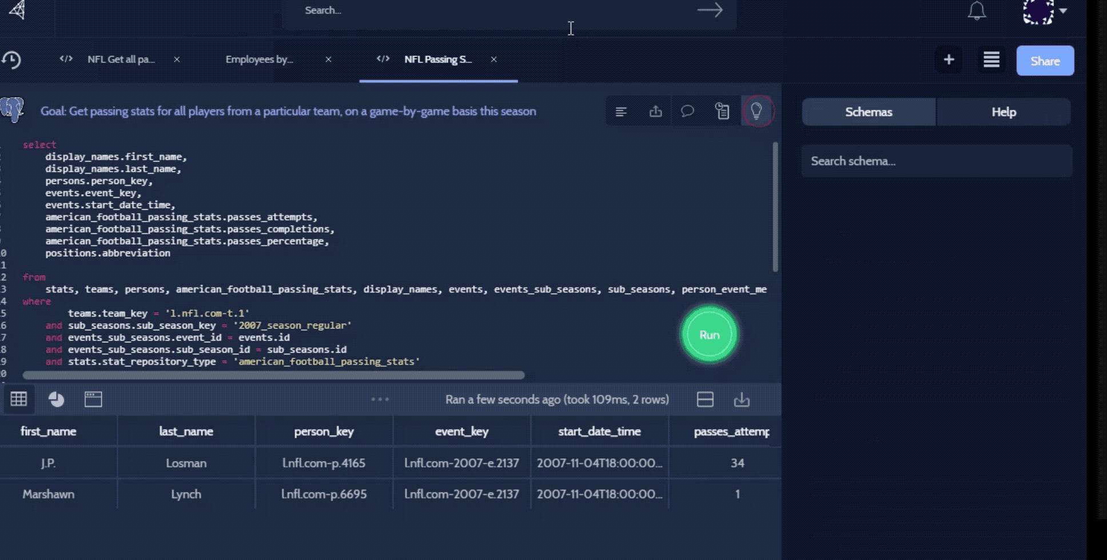Switch to NFL Get all pa... tab

pyautogui.click(x=121, y=59)
